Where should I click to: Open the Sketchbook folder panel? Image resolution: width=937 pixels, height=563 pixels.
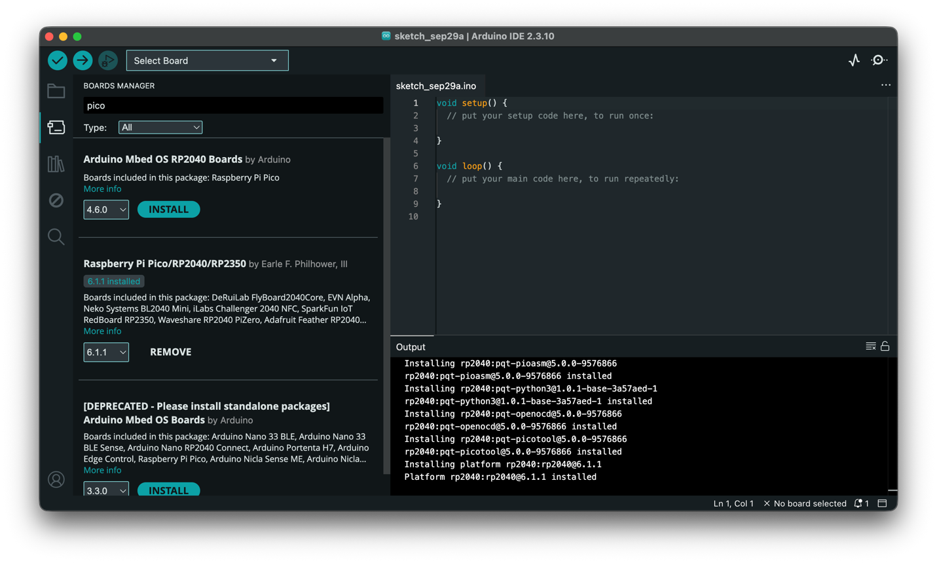coord(56,91)
